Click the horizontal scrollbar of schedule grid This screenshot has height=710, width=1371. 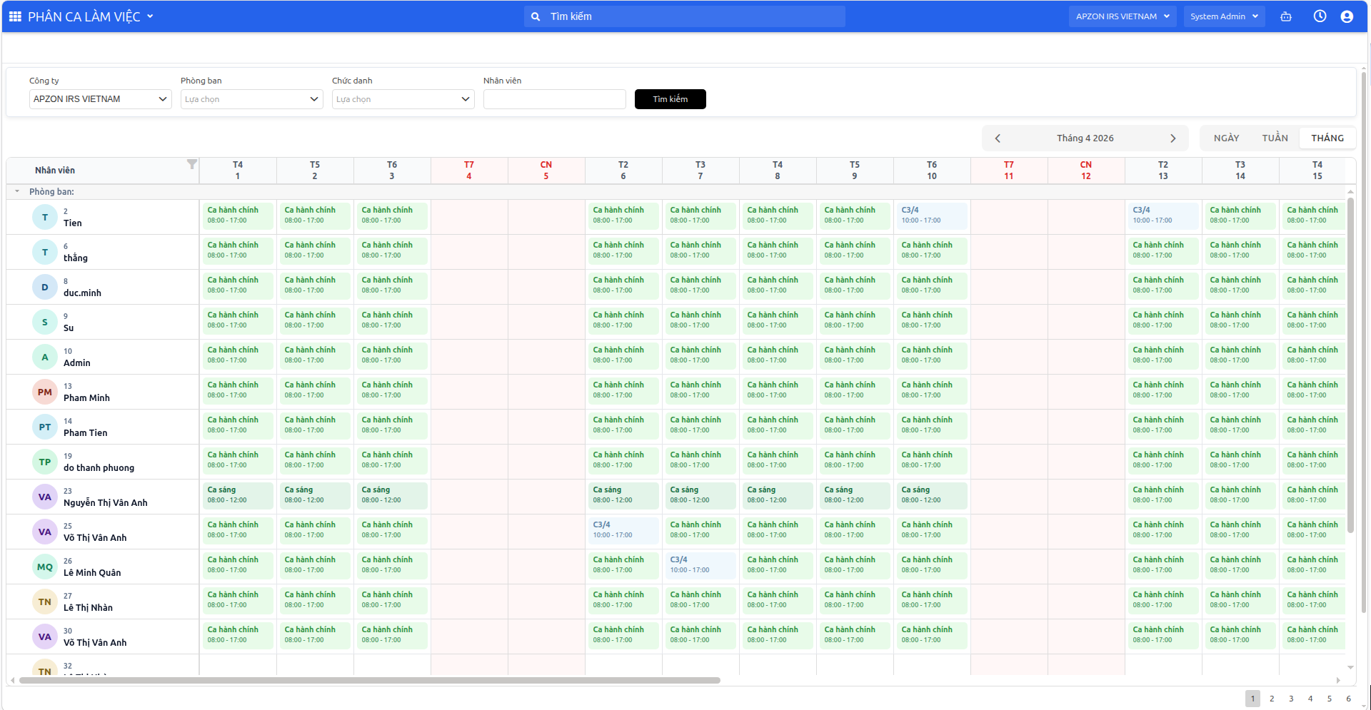(370, 680)
